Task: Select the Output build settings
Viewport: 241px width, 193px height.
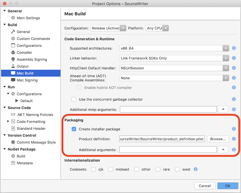Action: click(x=22, y=66)
